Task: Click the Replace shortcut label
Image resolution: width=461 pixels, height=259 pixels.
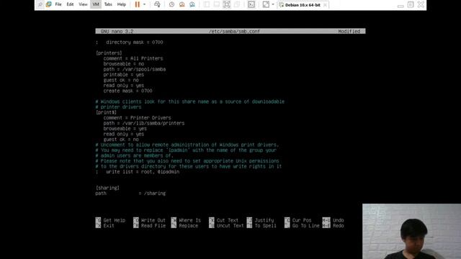Action: (x=189, y=226)
